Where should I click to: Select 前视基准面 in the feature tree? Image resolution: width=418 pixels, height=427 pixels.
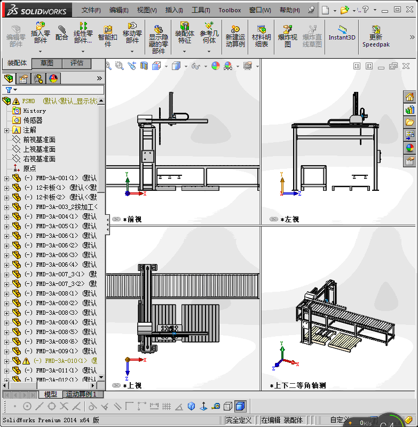click(x=40, y=139)
